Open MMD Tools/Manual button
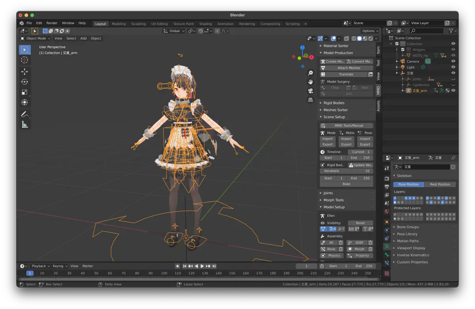 [x=346, y=125]
